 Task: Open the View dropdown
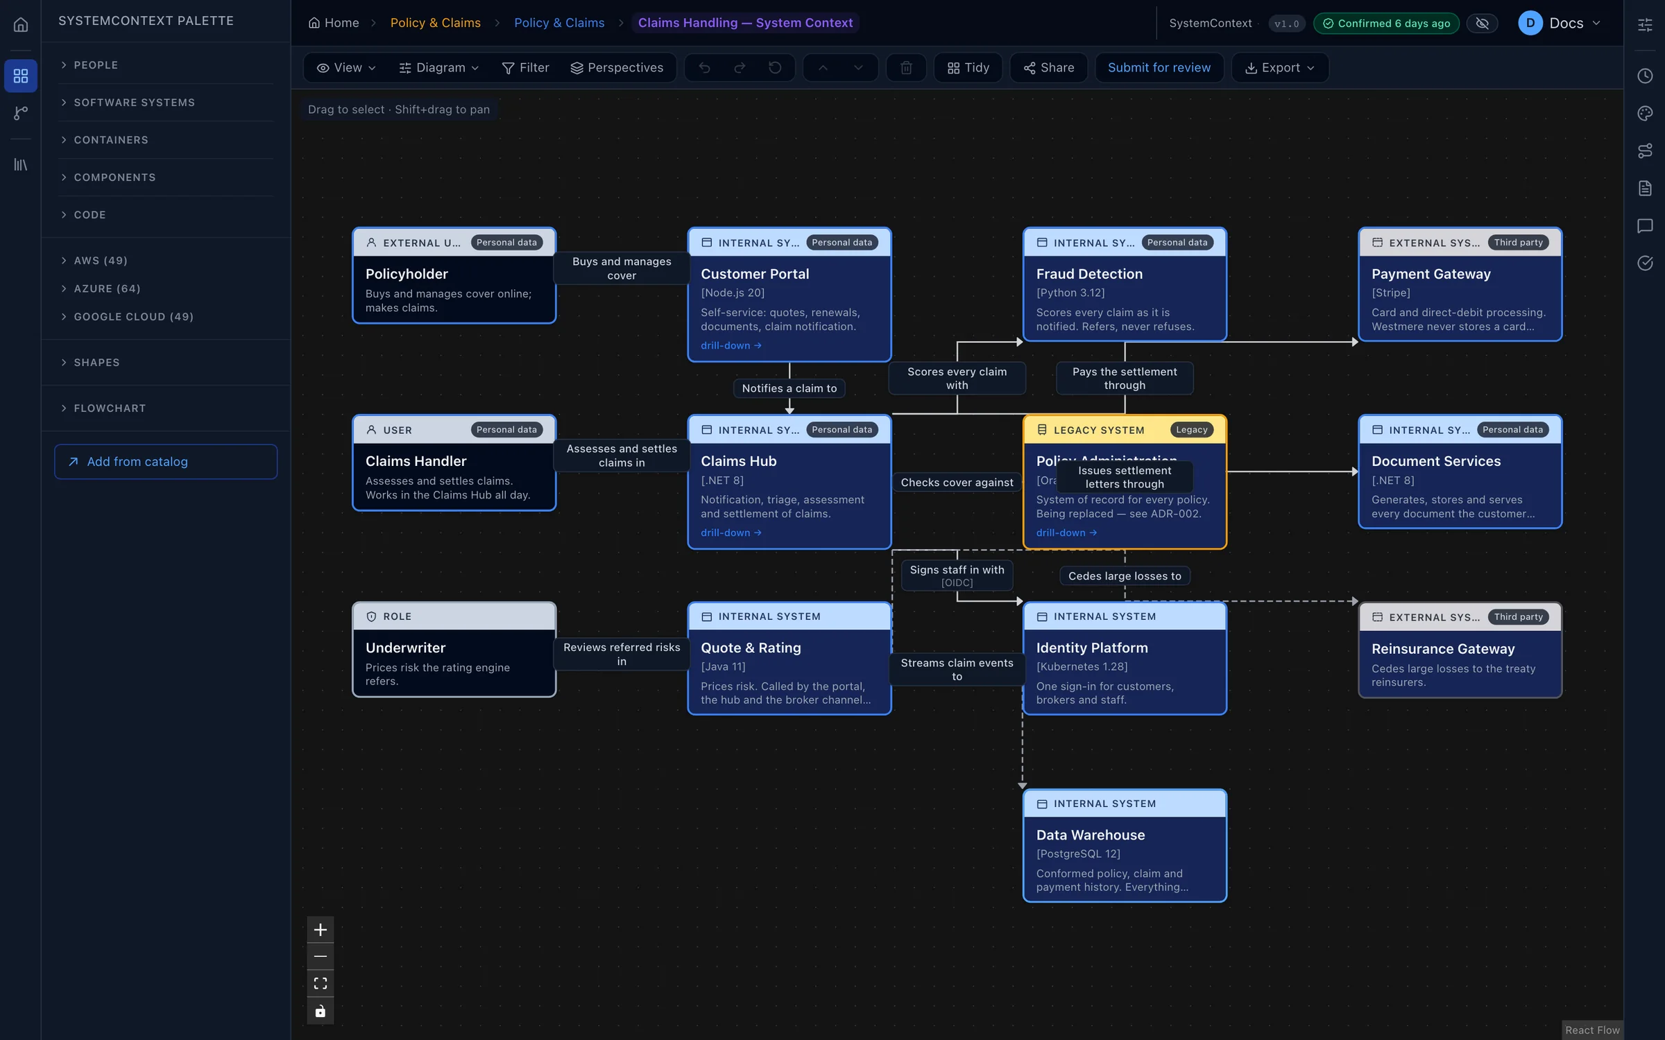point(346,68)
